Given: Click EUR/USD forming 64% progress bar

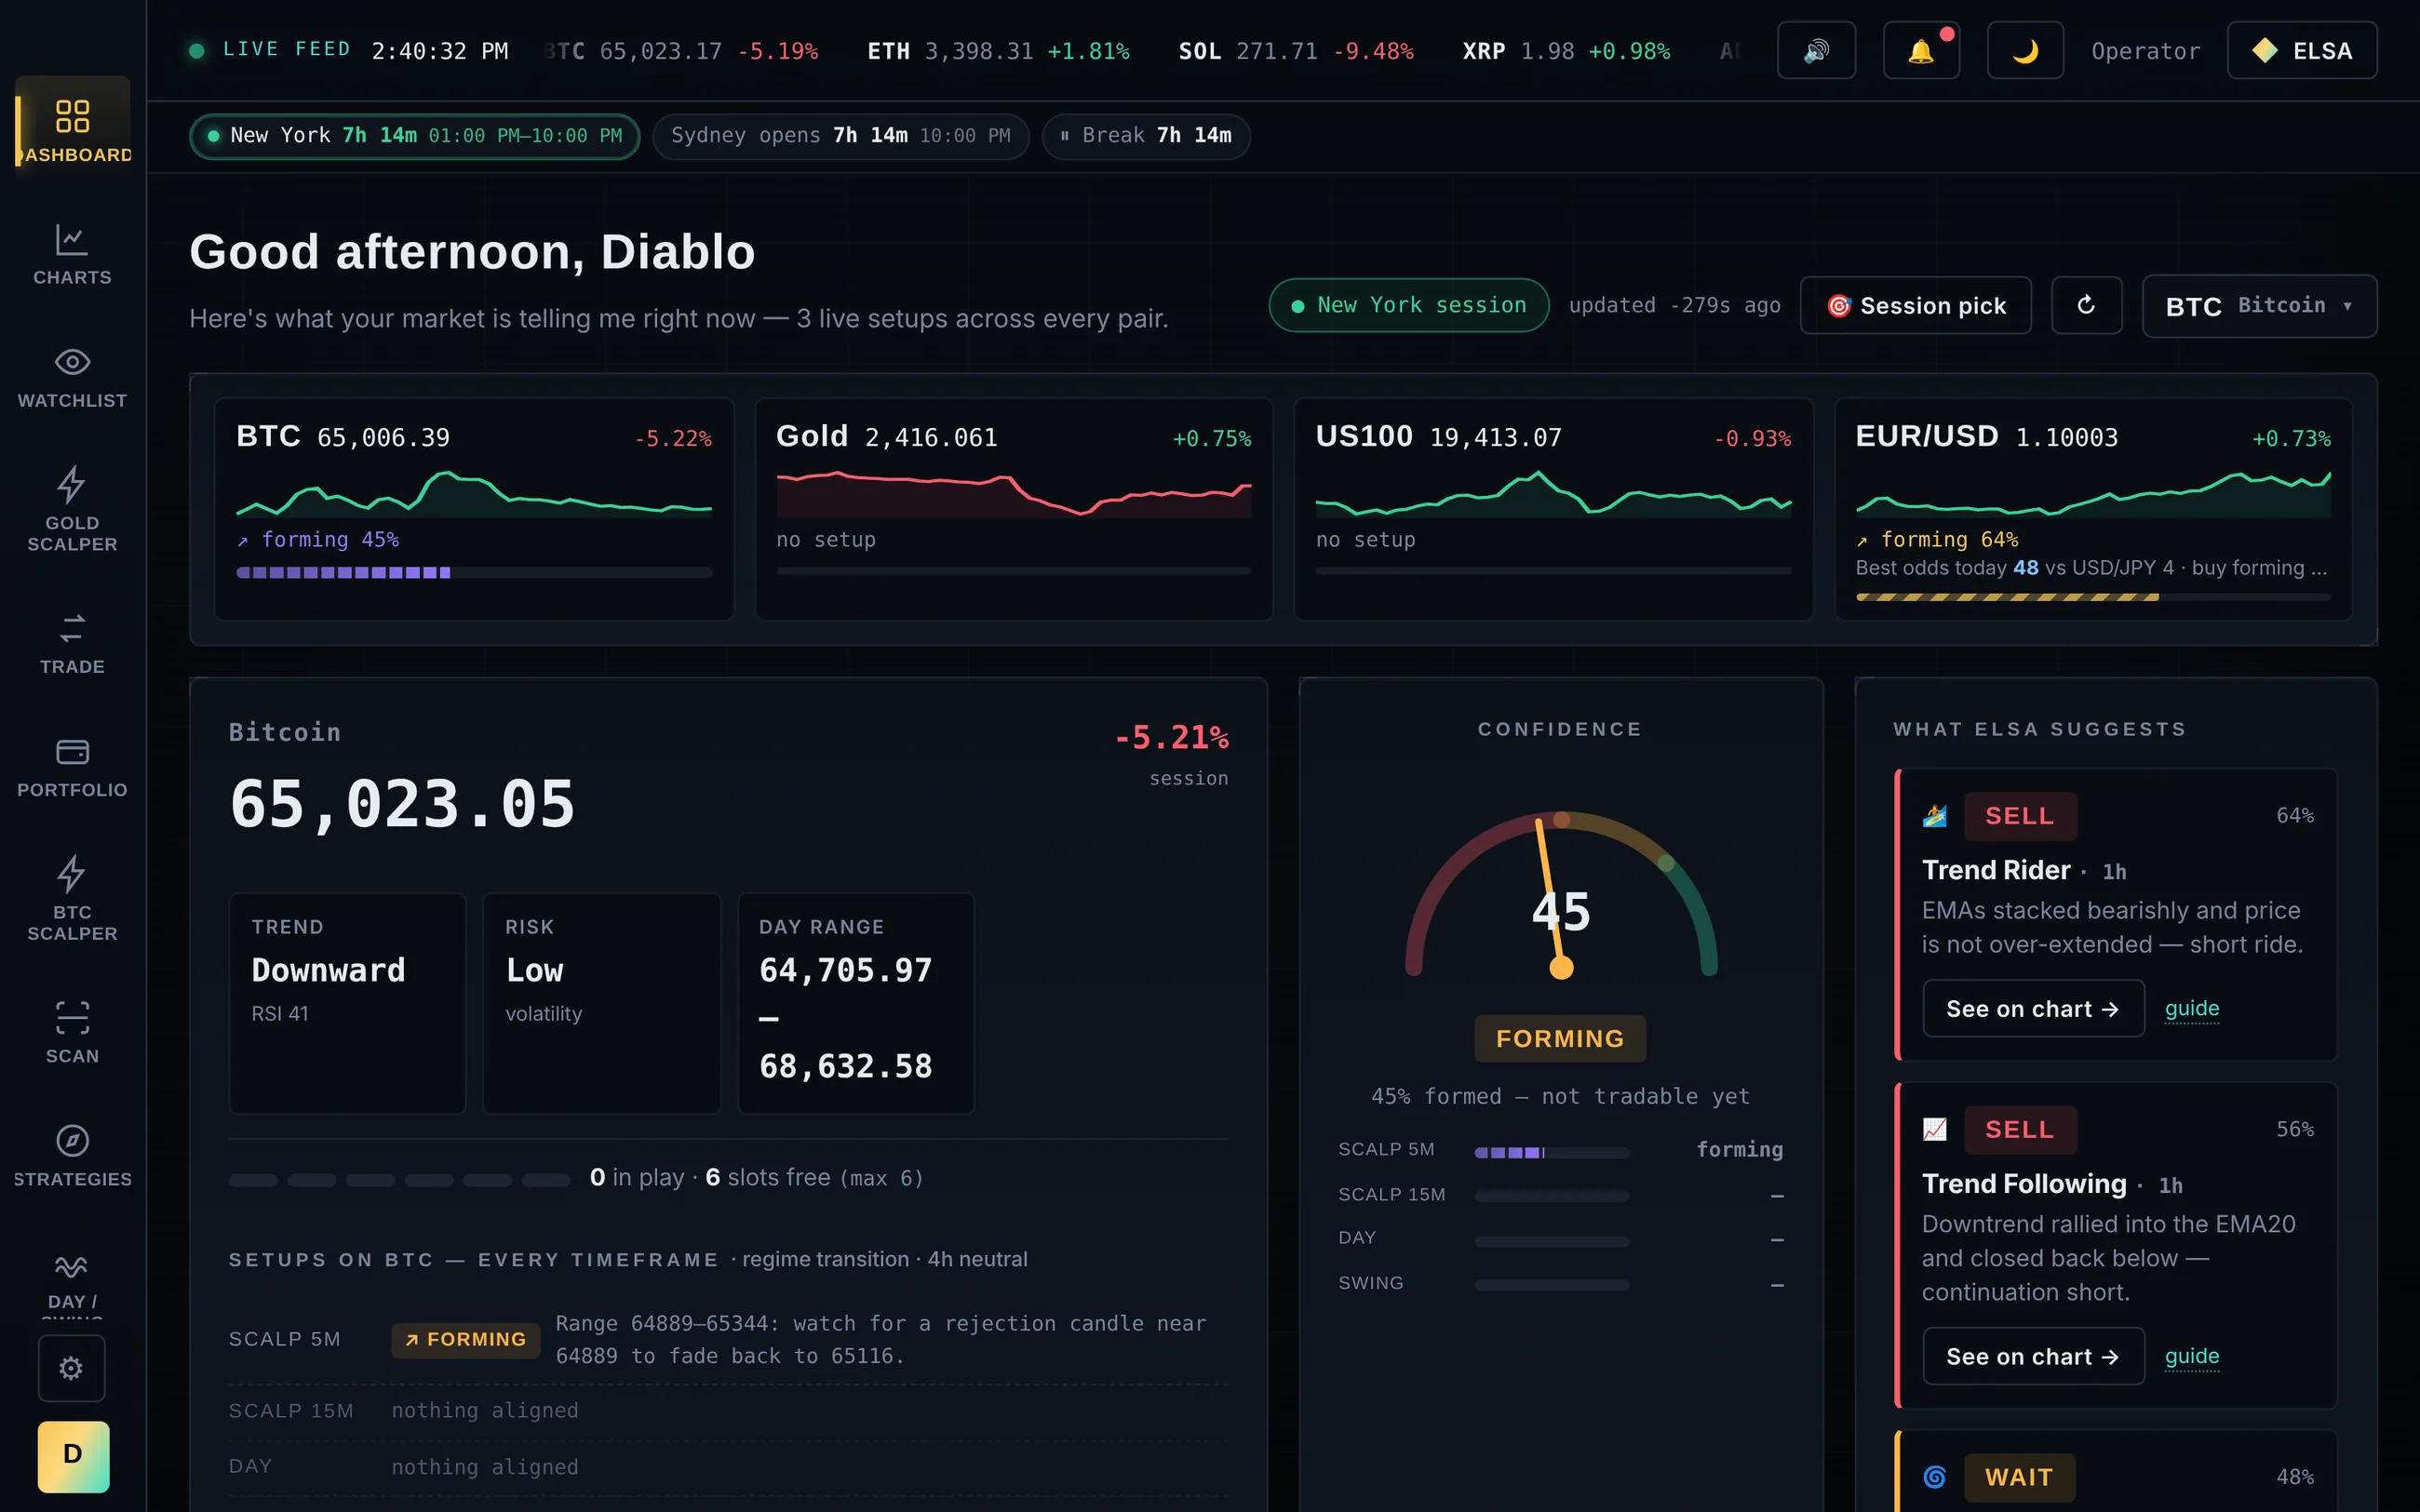Looking at the screenshot, I should click(x=2093, y=597).
